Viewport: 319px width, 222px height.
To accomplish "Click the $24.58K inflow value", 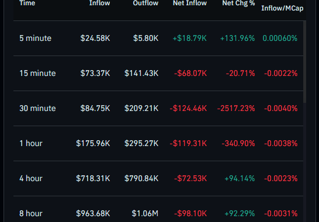I will point(95,38).
